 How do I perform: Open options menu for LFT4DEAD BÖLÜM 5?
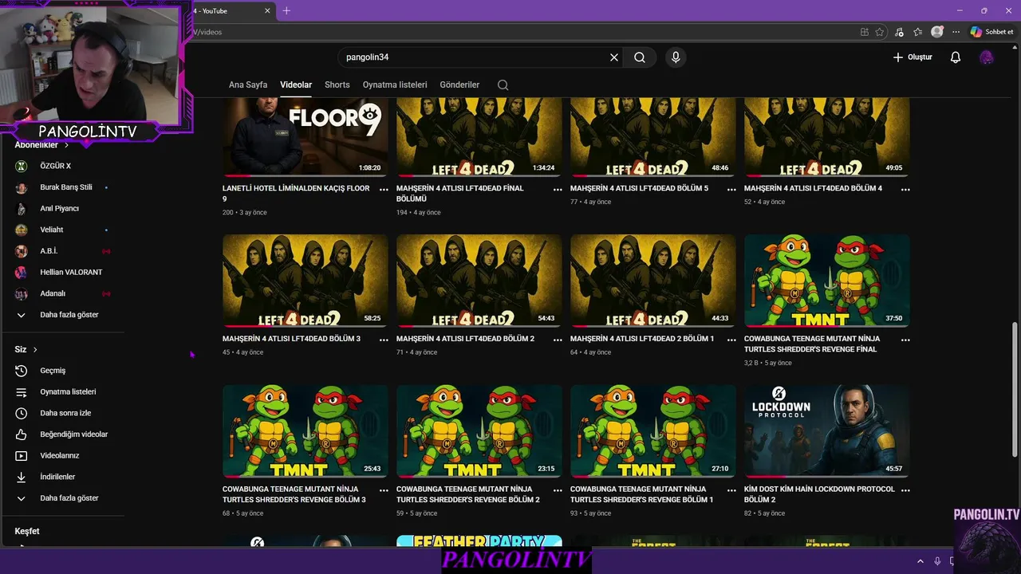click(731, 190)
